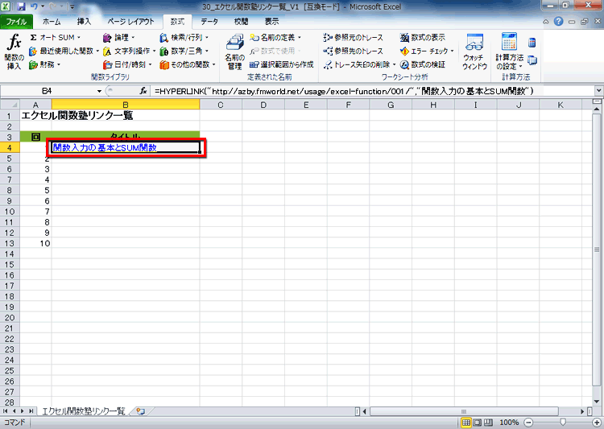Screen dimensions: 604x429
Task: Click Calculate Sheet icon in 計算方法 group
Action: click(532, 60)
